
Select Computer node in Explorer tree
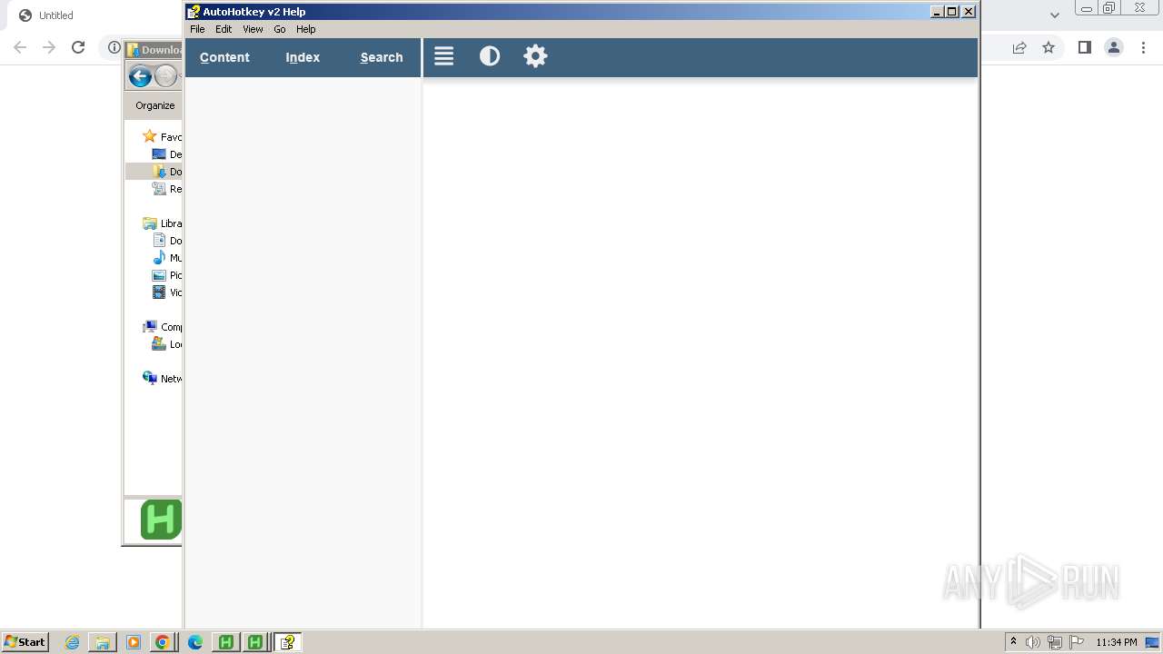tap(150, 327)
